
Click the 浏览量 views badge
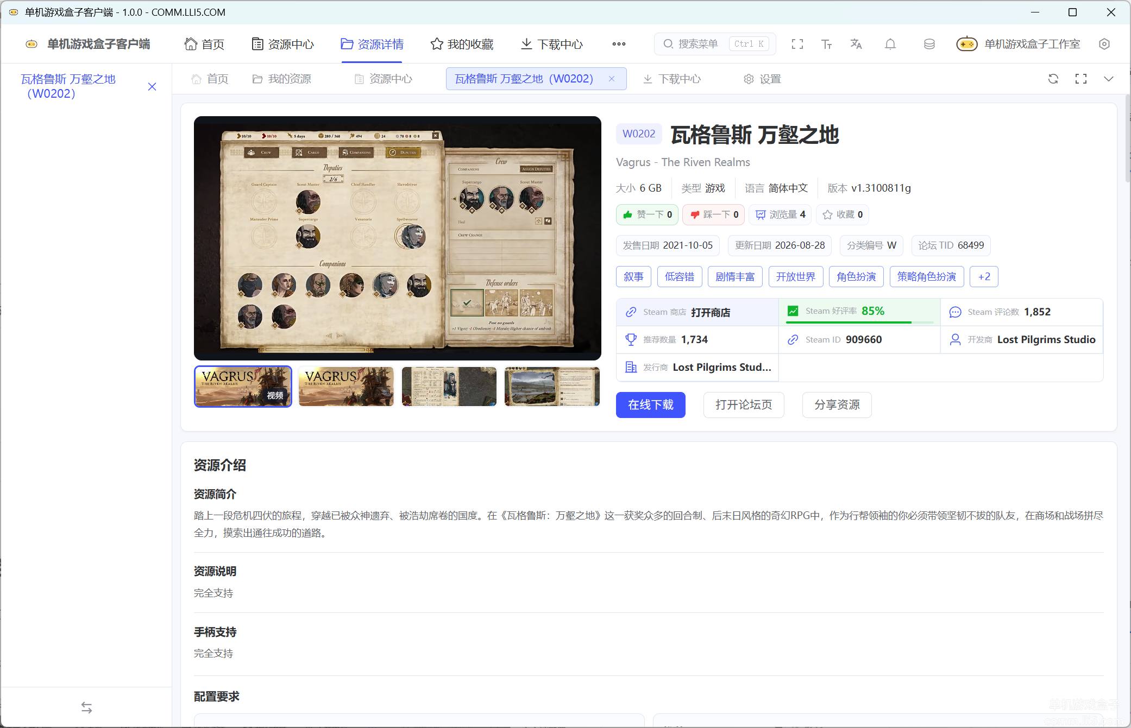tap(780, 214)
